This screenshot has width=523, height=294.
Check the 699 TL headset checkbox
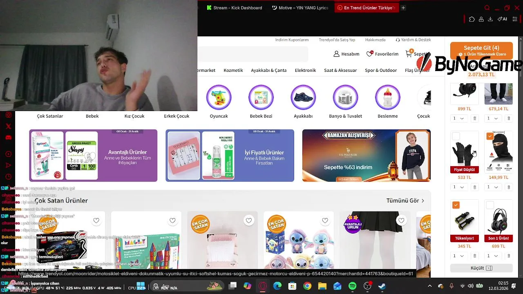(x=490, y=205)
